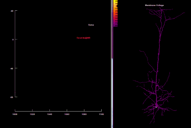Click the -80 tick on voltage axis
The height and width of the screenshot is (128, 191).
(12, 97)
